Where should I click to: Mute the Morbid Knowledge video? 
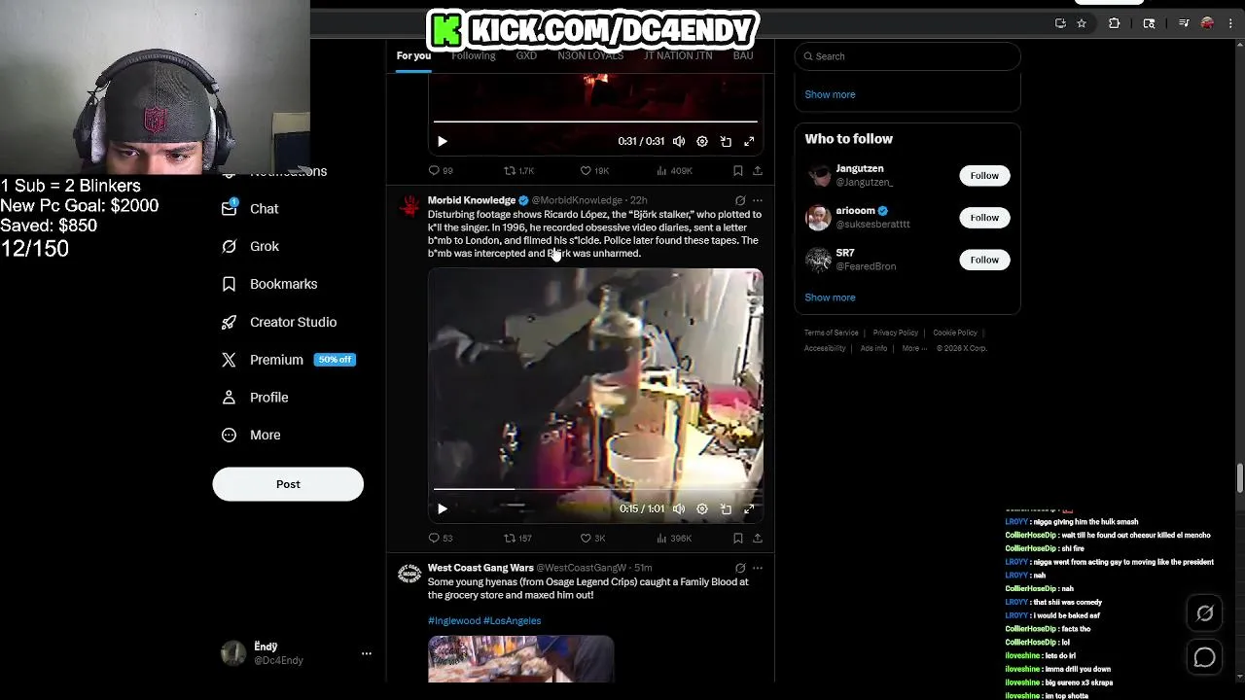[679, 508]
